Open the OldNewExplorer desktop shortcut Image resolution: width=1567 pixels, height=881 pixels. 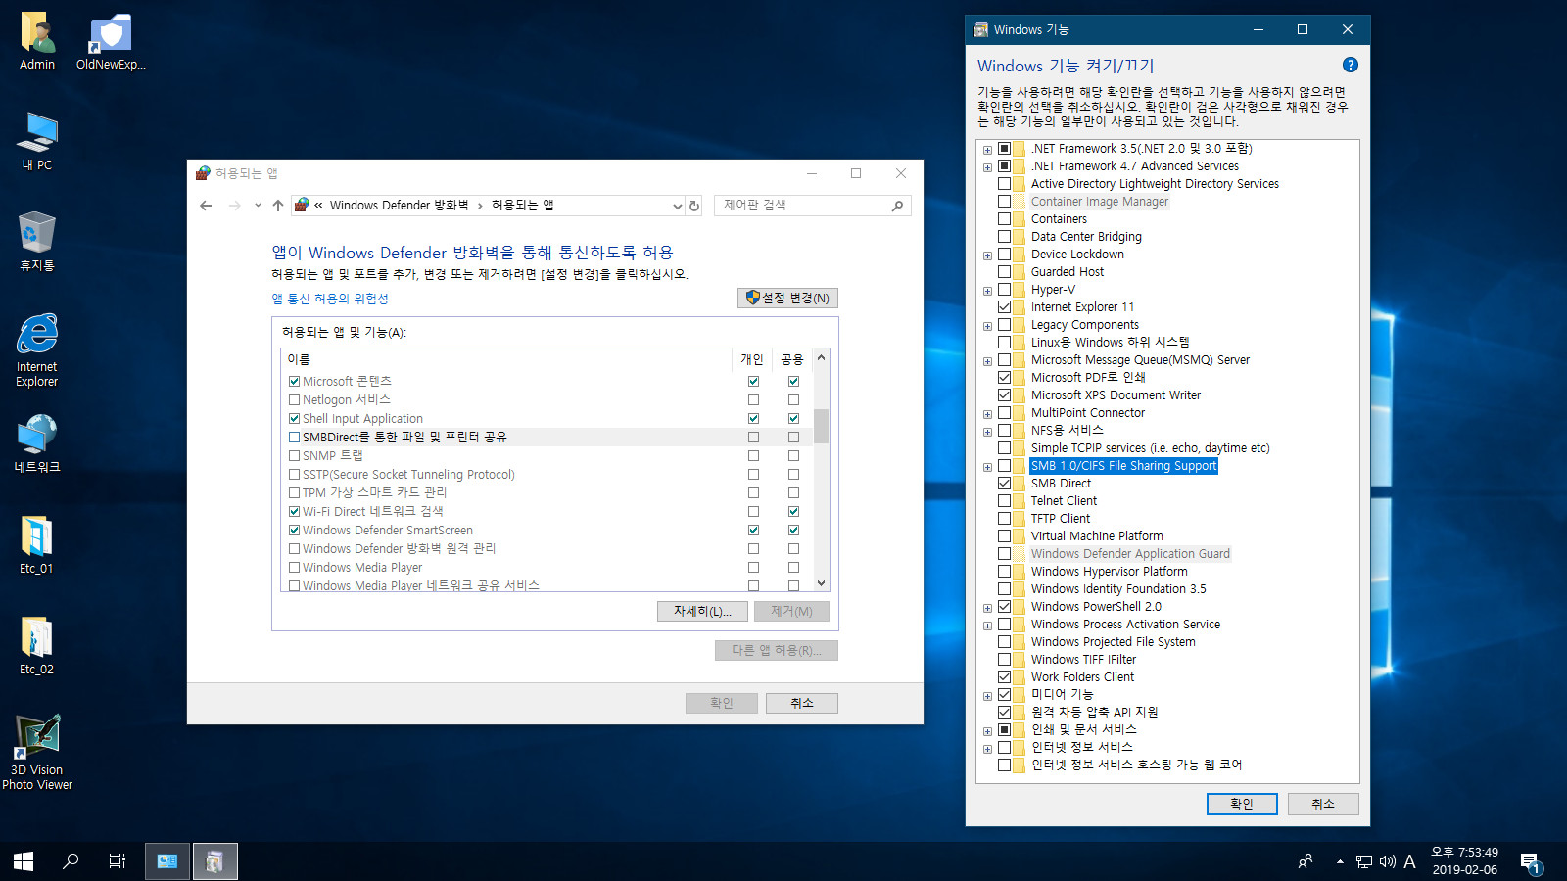pos(111,41)
